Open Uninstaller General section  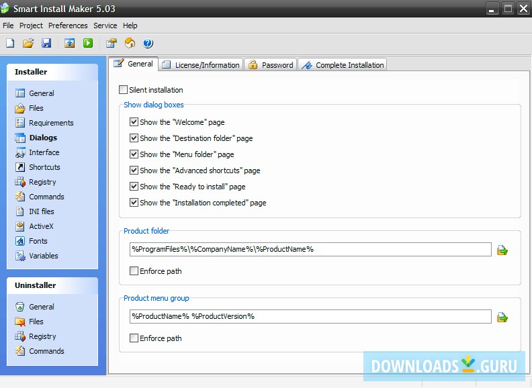pyautogui.click(x=35, y=307)
